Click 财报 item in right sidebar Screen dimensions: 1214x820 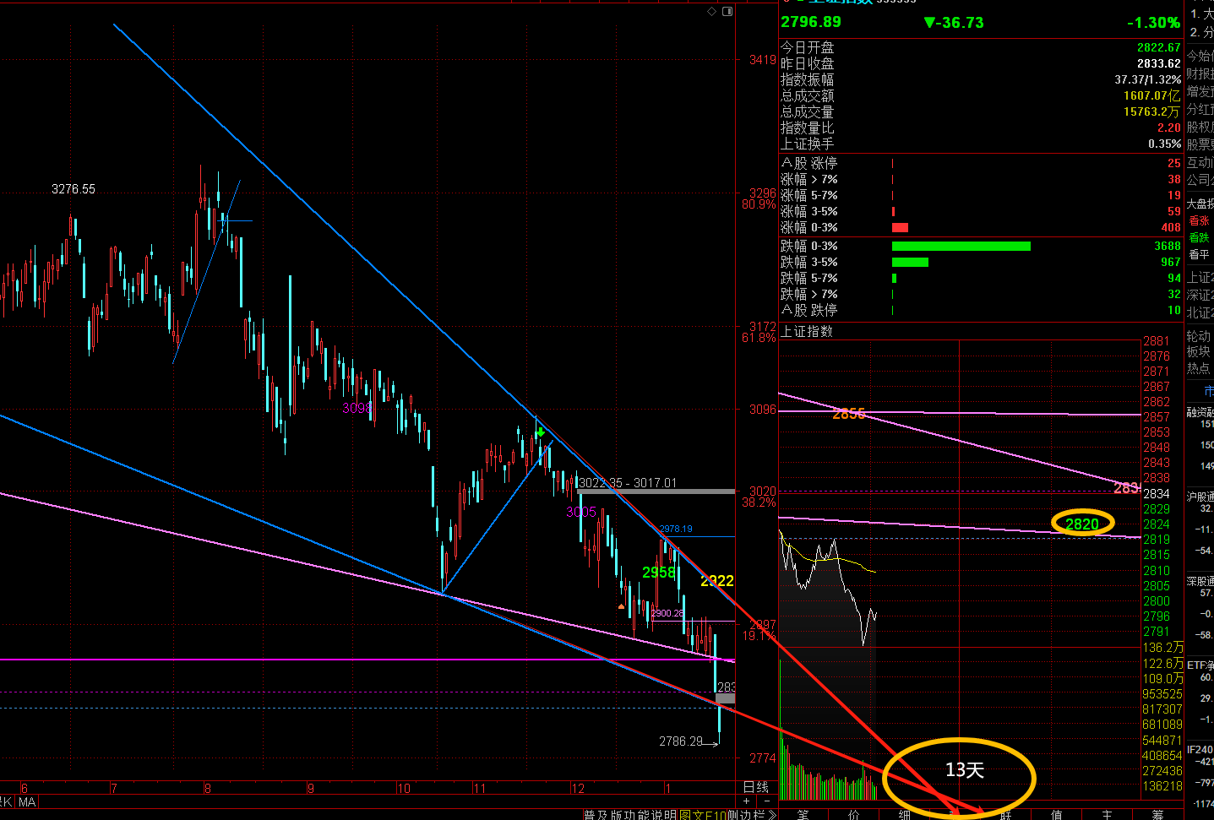click(1200, 73)
